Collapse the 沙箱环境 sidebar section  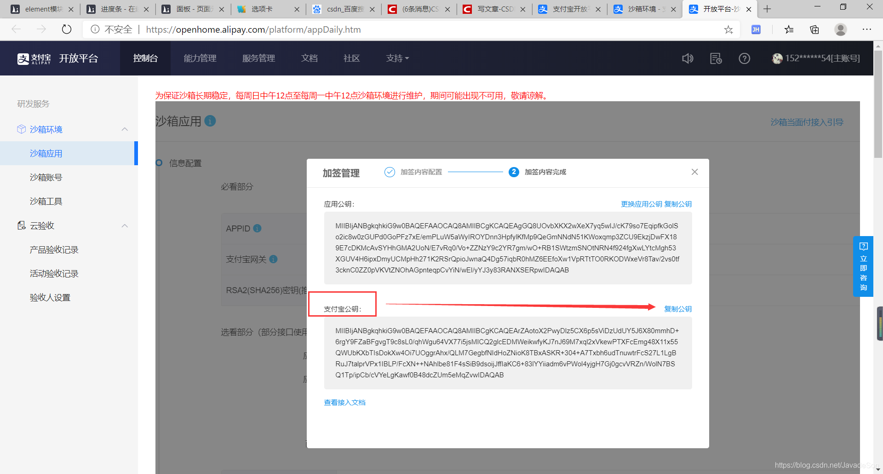pyautogui.click(x=125, y=129)
